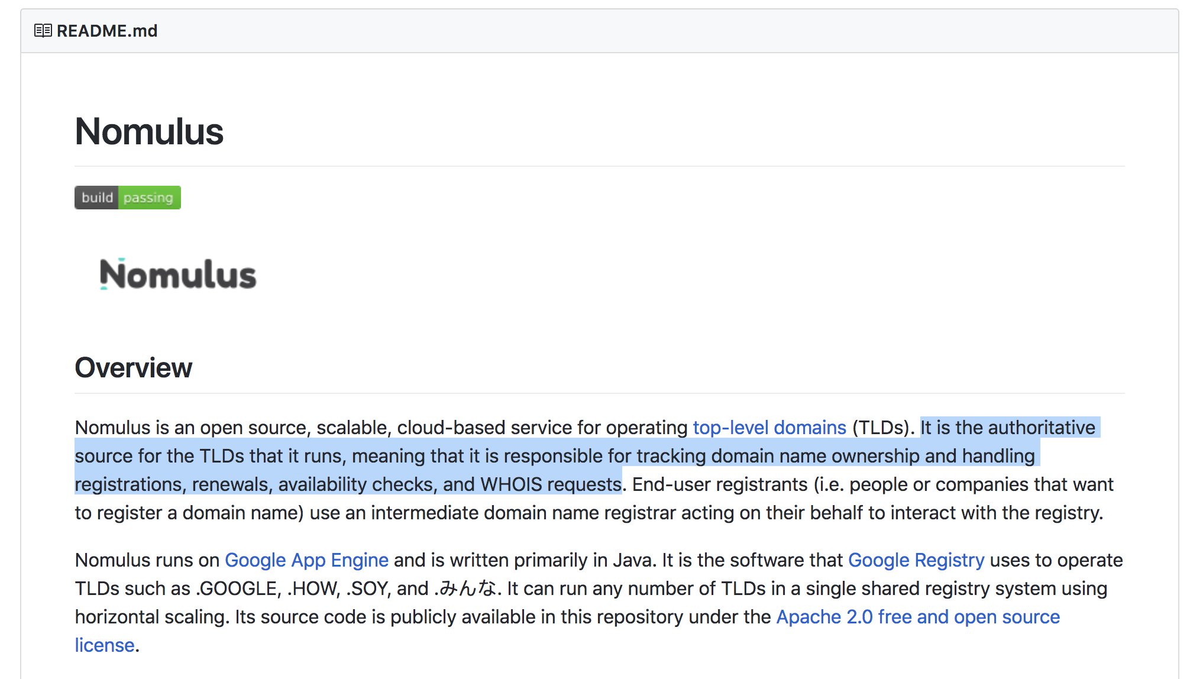Click the Nomulus main heading
The height and width of the screenshot is (679, 1203).
(149, 131)
